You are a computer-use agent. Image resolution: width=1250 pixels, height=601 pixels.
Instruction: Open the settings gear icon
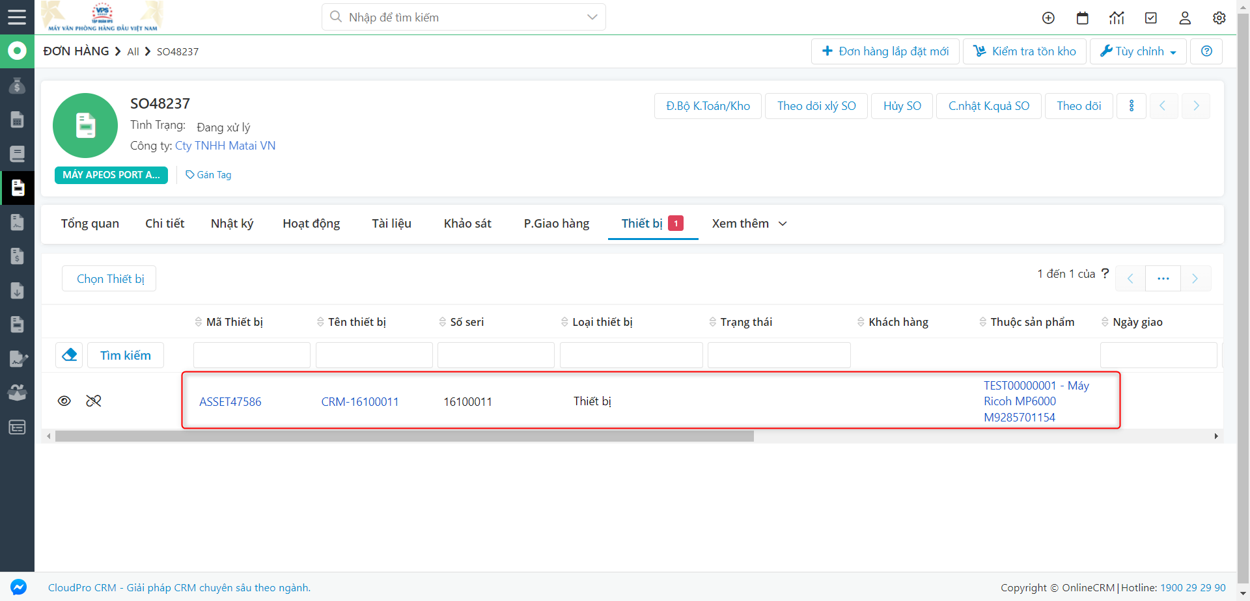tap(1219, 18)
